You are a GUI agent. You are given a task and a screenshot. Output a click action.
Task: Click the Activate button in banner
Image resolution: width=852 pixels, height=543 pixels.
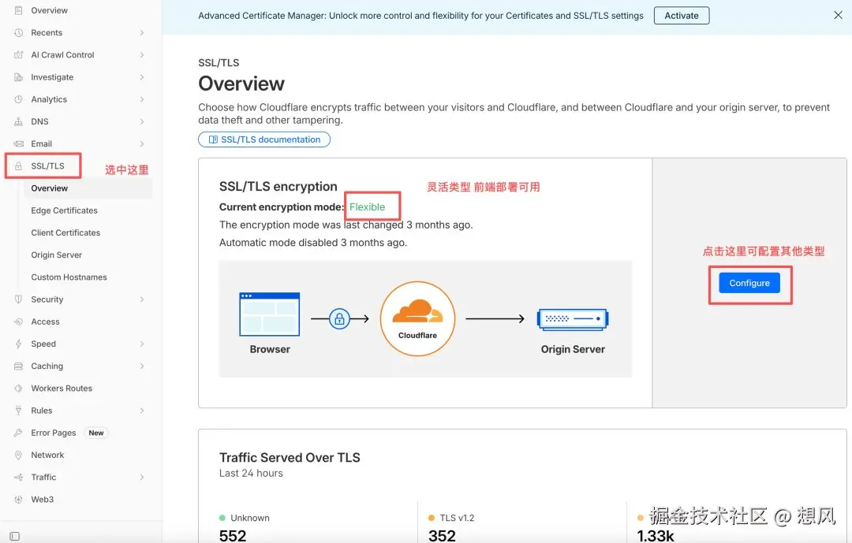(x=682, y=16)
